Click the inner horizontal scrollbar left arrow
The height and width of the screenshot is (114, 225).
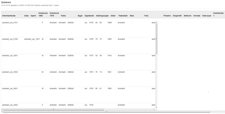point(2,110)
